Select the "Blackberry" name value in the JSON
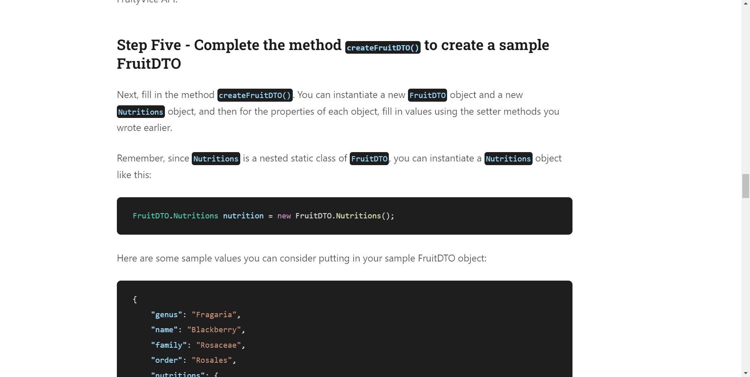750x377 pixels. click(215, 330)
